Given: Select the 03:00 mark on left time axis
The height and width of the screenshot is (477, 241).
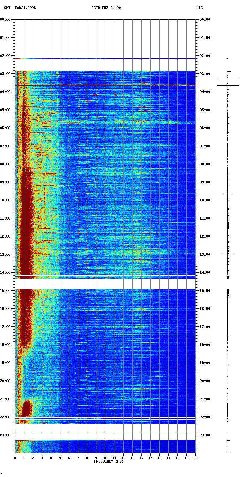Looking at the screenshot, I should pyautogui.click(x=5, y=74).
